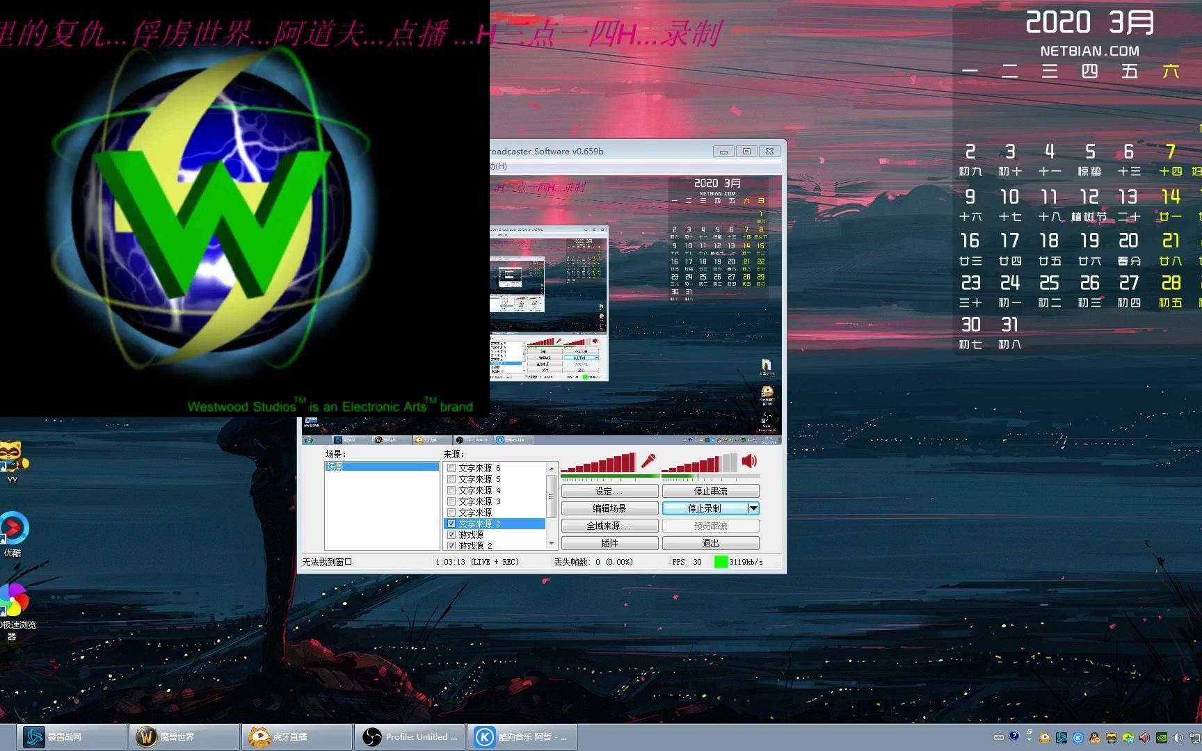Open the system volume tray icon
This screenshot has width=1202, height=751.
click(1178, 738)
